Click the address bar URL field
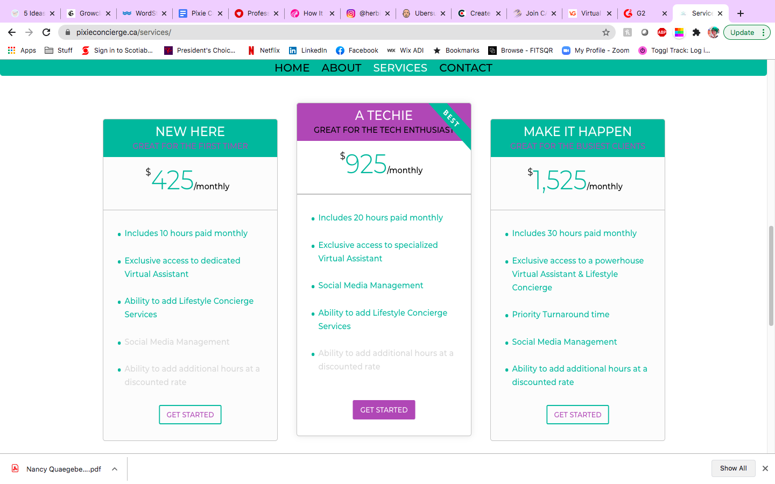Viewport: 775px width, 484px height. tap(323, 32)
